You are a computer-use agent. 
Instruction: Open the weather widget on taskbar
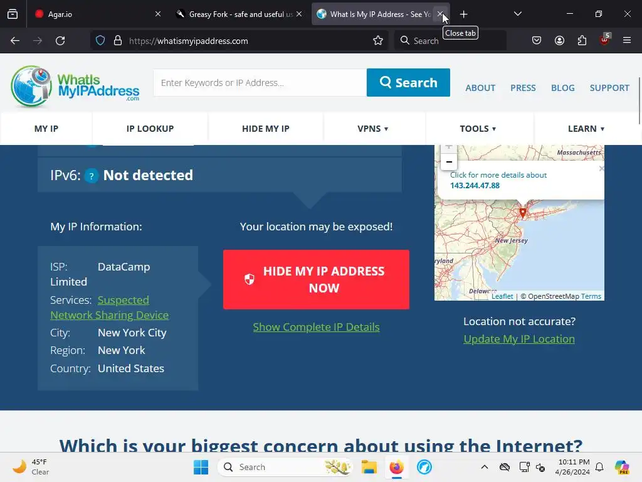coord(31,467)
